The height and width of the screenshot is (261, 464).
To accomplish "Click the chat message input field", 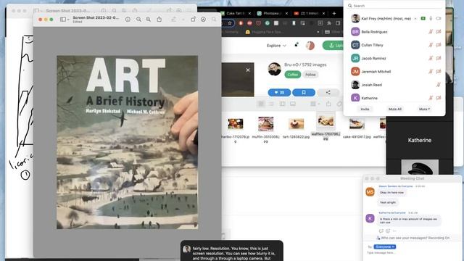I will [412, 253].
